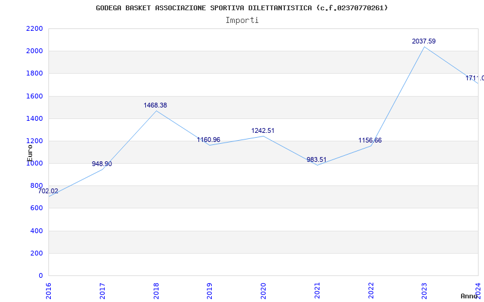Select the 1242.51 data label
The image size is (484, 302).
(x=263, y=130)
